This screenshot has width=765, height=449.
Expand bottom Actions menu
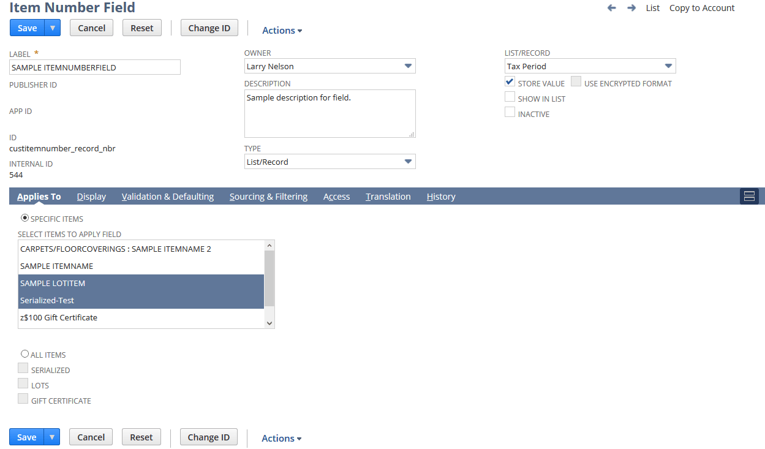(x=281, y=438)
